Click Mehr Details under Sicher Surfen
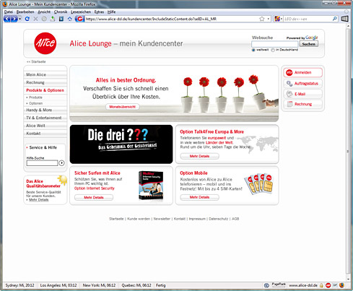This screenshot has height=291, width=353. 94,197
